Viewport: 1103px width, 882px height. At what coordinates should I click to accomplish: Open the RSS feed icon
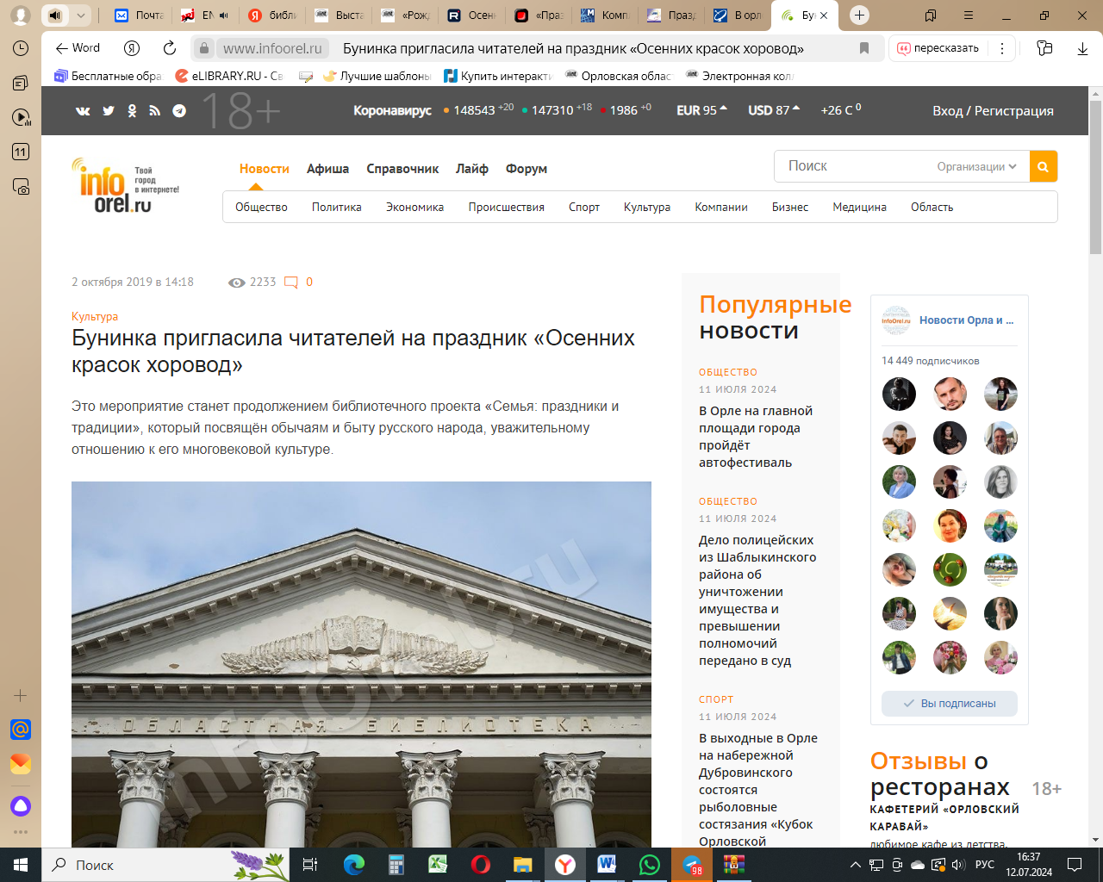(x=155, y=110)
